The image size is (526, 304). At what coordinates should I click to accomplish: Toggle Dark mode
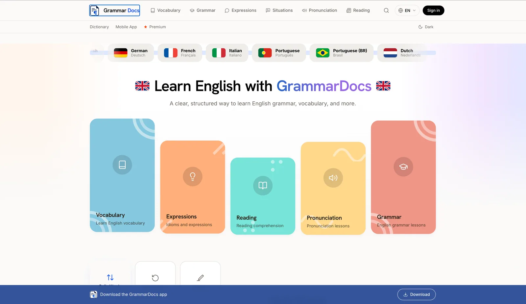(426, 27)
